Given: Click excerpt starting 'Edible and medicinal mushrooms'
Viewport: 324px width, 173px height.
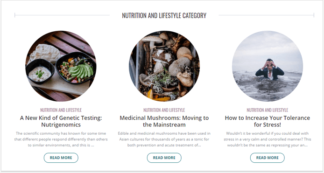Looking at the screenshot, I should [x=164, y=139].
